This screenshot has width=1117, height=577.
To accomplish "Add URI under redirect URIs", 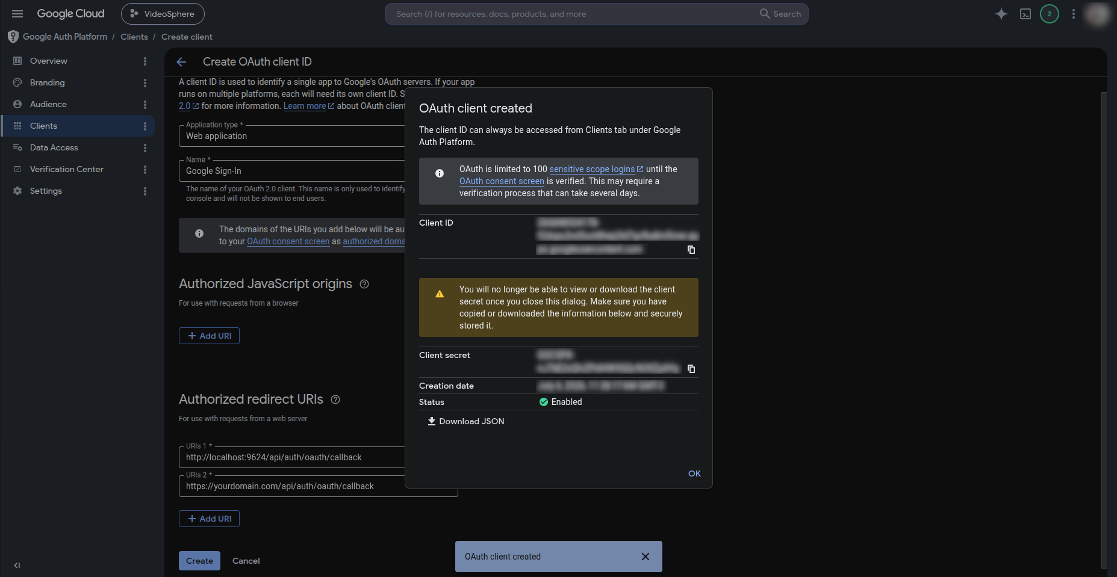I will 209,519.
